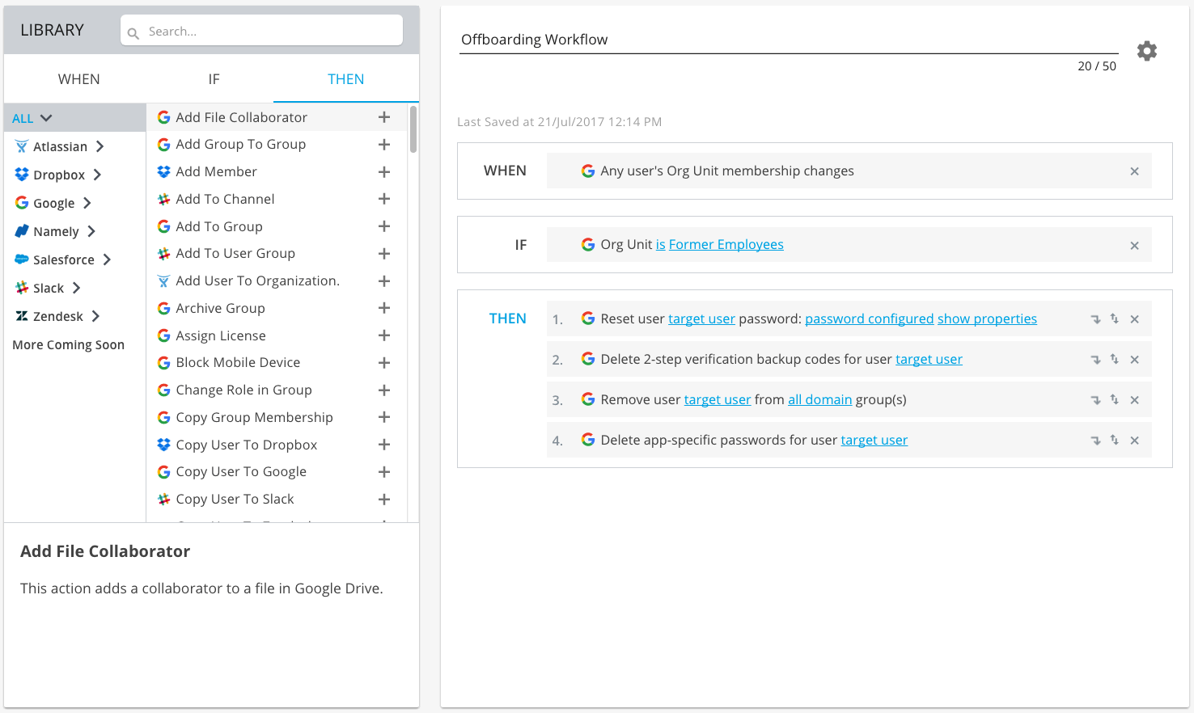
Task: Click plus next to Add To User Group
Action: pyautogui.click(x=384, y=254)
